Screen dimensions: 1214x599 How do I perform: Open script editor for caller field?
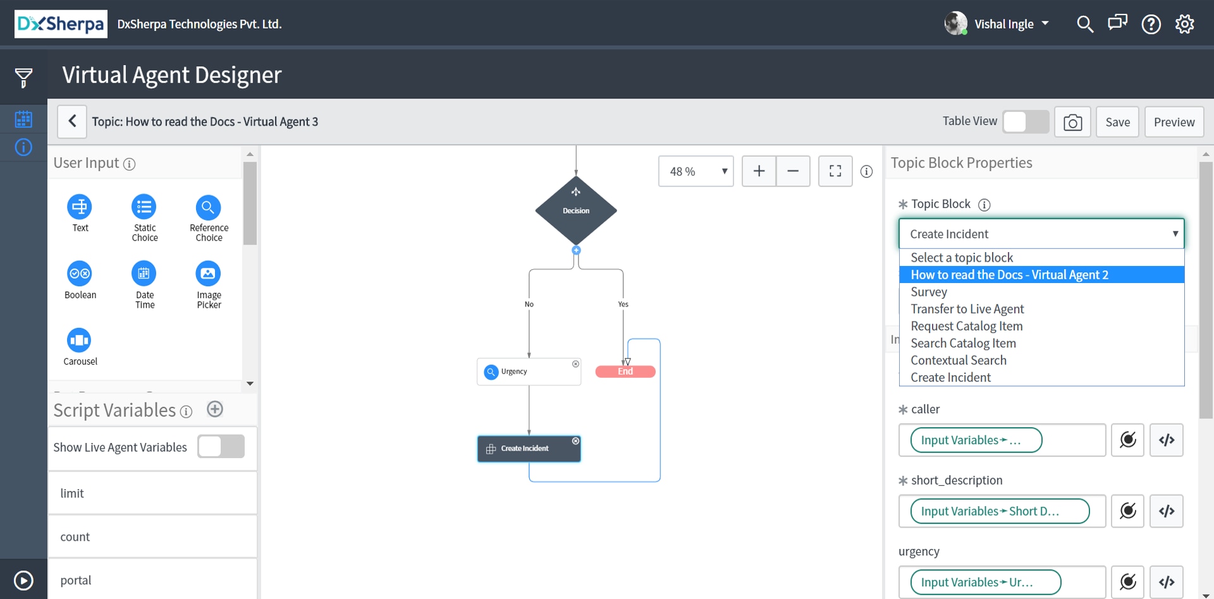tap(1167, 440)
